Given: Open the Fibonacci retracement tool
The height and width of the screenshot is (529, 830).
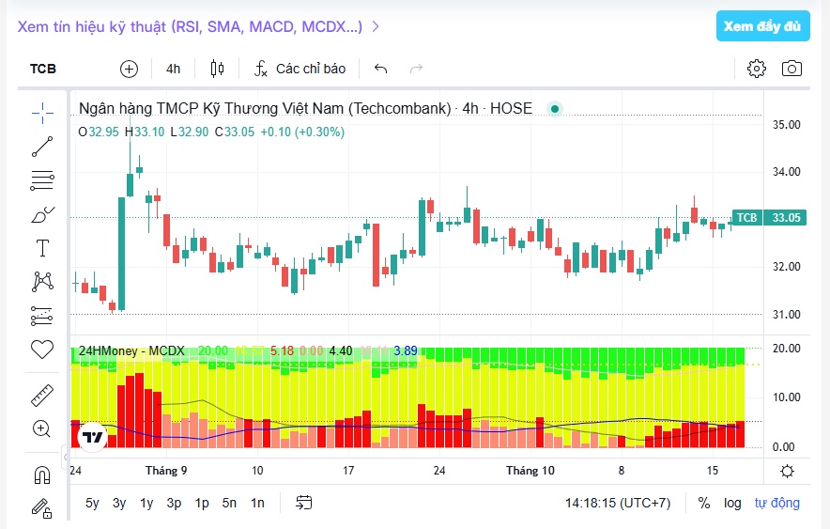Looking at the screenshot, I should 42,180.
